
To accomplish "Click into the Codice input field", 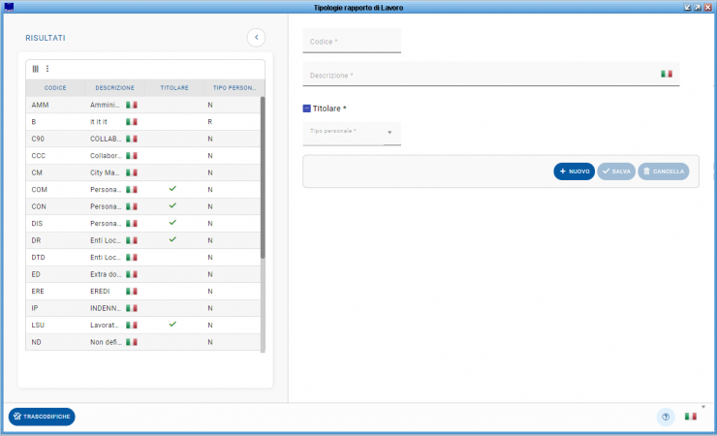I will [x=352, y=42].
